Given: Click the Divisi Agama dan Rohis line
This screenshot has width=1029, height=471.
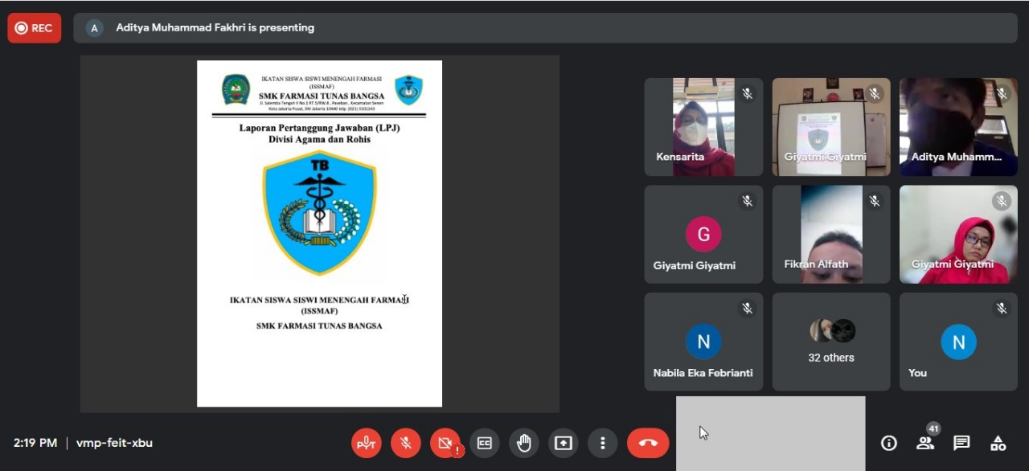Looking at the screenshot, I should point(319,140).
